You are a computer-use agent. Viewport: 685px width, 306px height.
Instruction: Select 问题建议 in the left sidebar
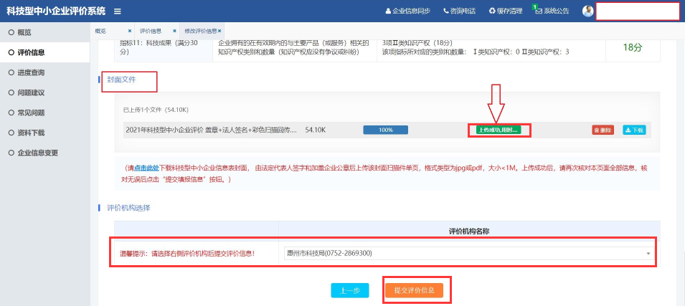point(31,92)
